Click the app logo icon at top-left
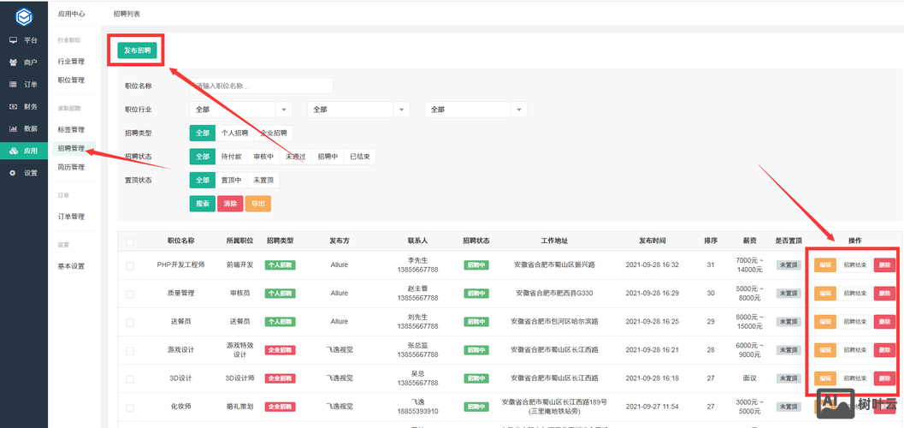The width and height of the screenshot is (904, 428). click(23, 16)
